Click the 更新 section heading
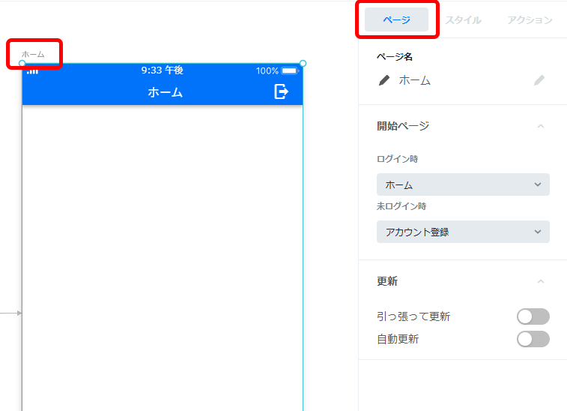The height and width of the screenshot is (411, 567). pos(387,281)
